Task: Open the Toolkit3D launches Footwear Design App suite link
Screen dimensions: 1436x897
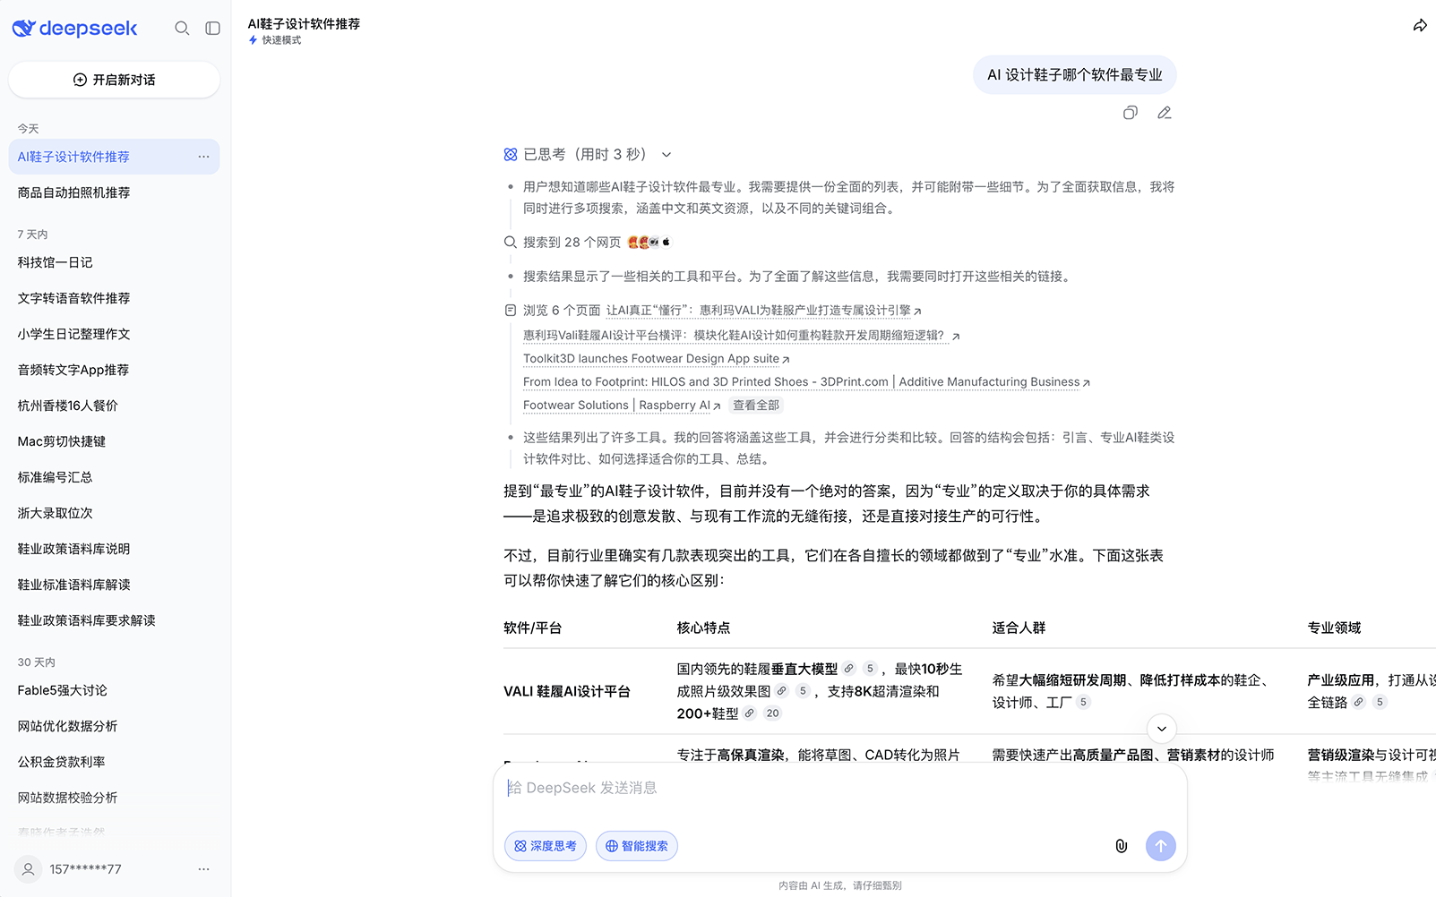Action: tap(656, 359)
